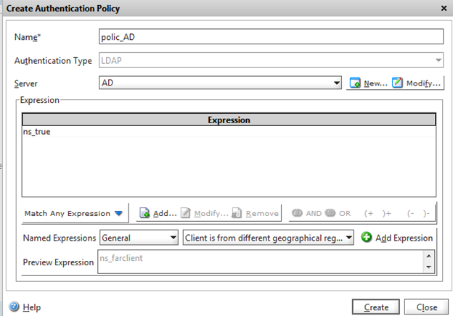Open the Authentication Type dropdown
This screenshot has width=453, height=316.
pyautogui.click(x=438, y=60)
